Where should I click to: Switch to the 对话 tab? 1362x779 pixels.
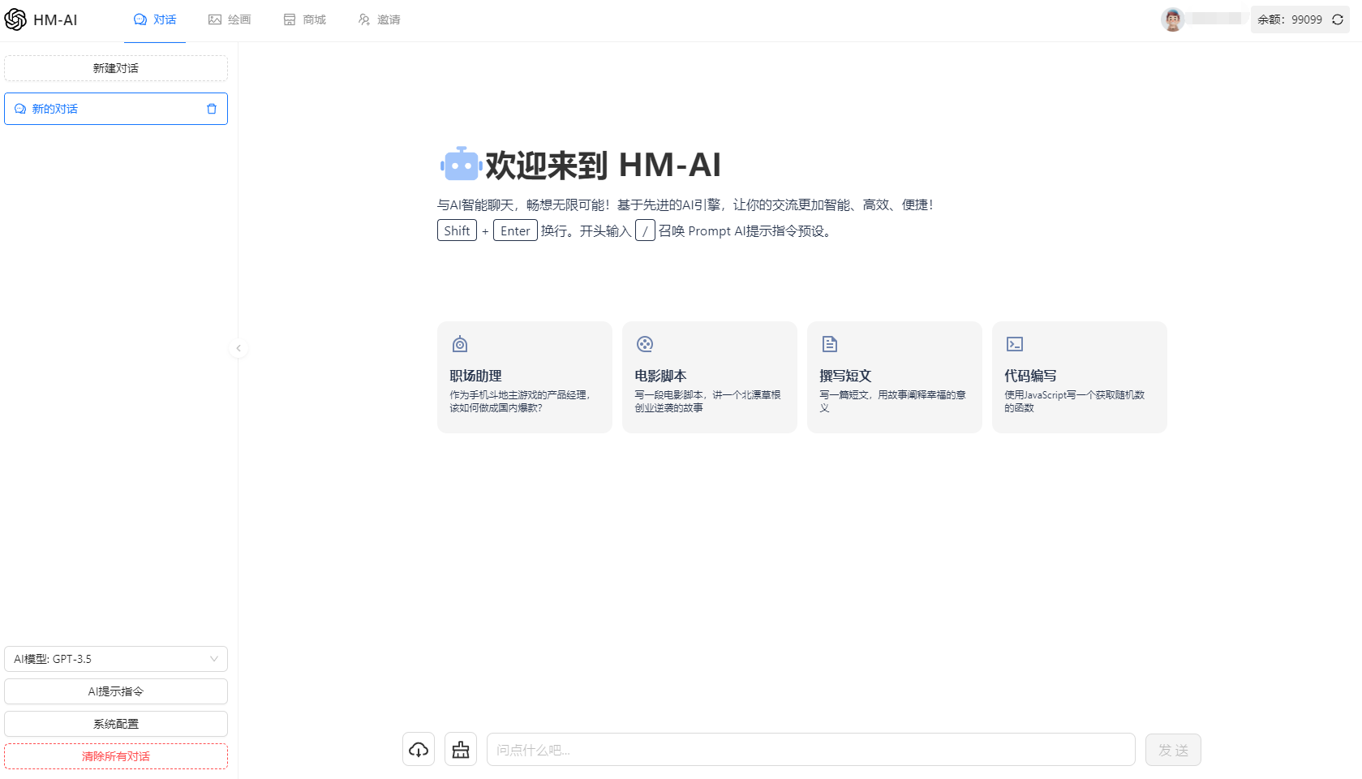click(x=155, y=19)
